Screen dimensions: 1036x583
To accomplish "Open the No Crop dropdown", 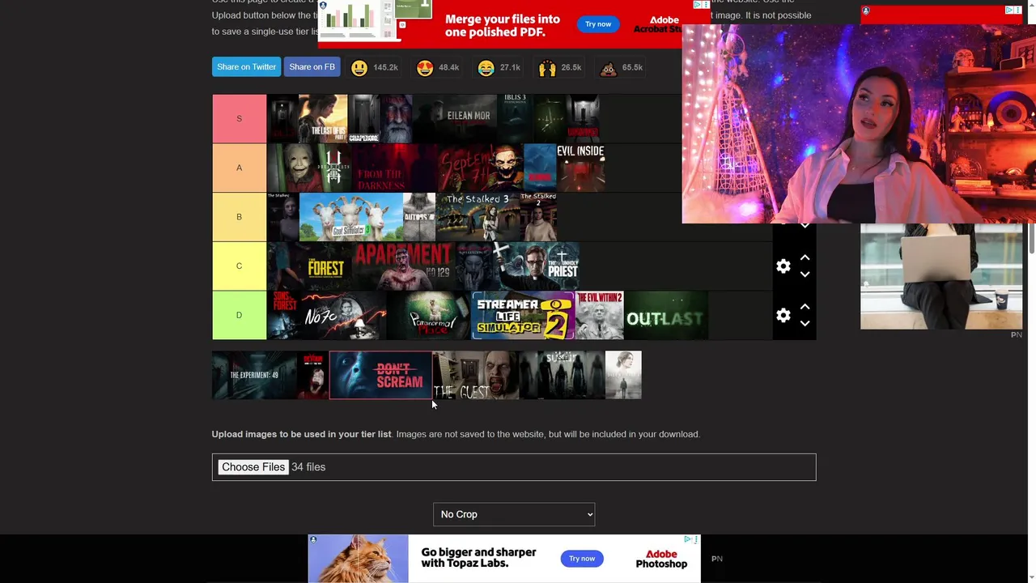I will (514, 514).
